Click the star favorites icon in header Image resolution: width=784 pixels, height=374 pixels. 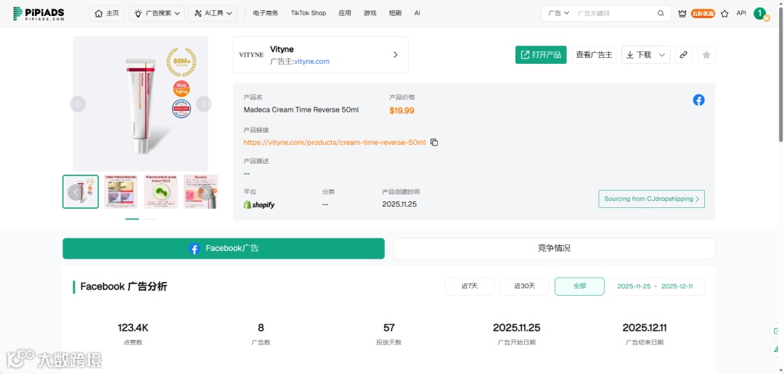(x=724, y=14)
